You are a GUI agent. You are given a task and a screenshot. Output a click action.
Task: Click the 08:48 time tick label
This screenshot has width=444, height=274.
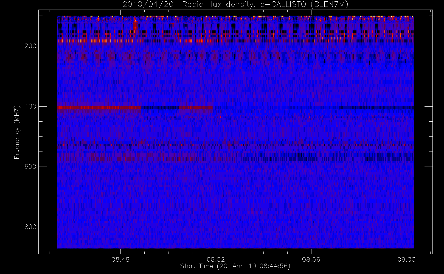coord(120,259)
